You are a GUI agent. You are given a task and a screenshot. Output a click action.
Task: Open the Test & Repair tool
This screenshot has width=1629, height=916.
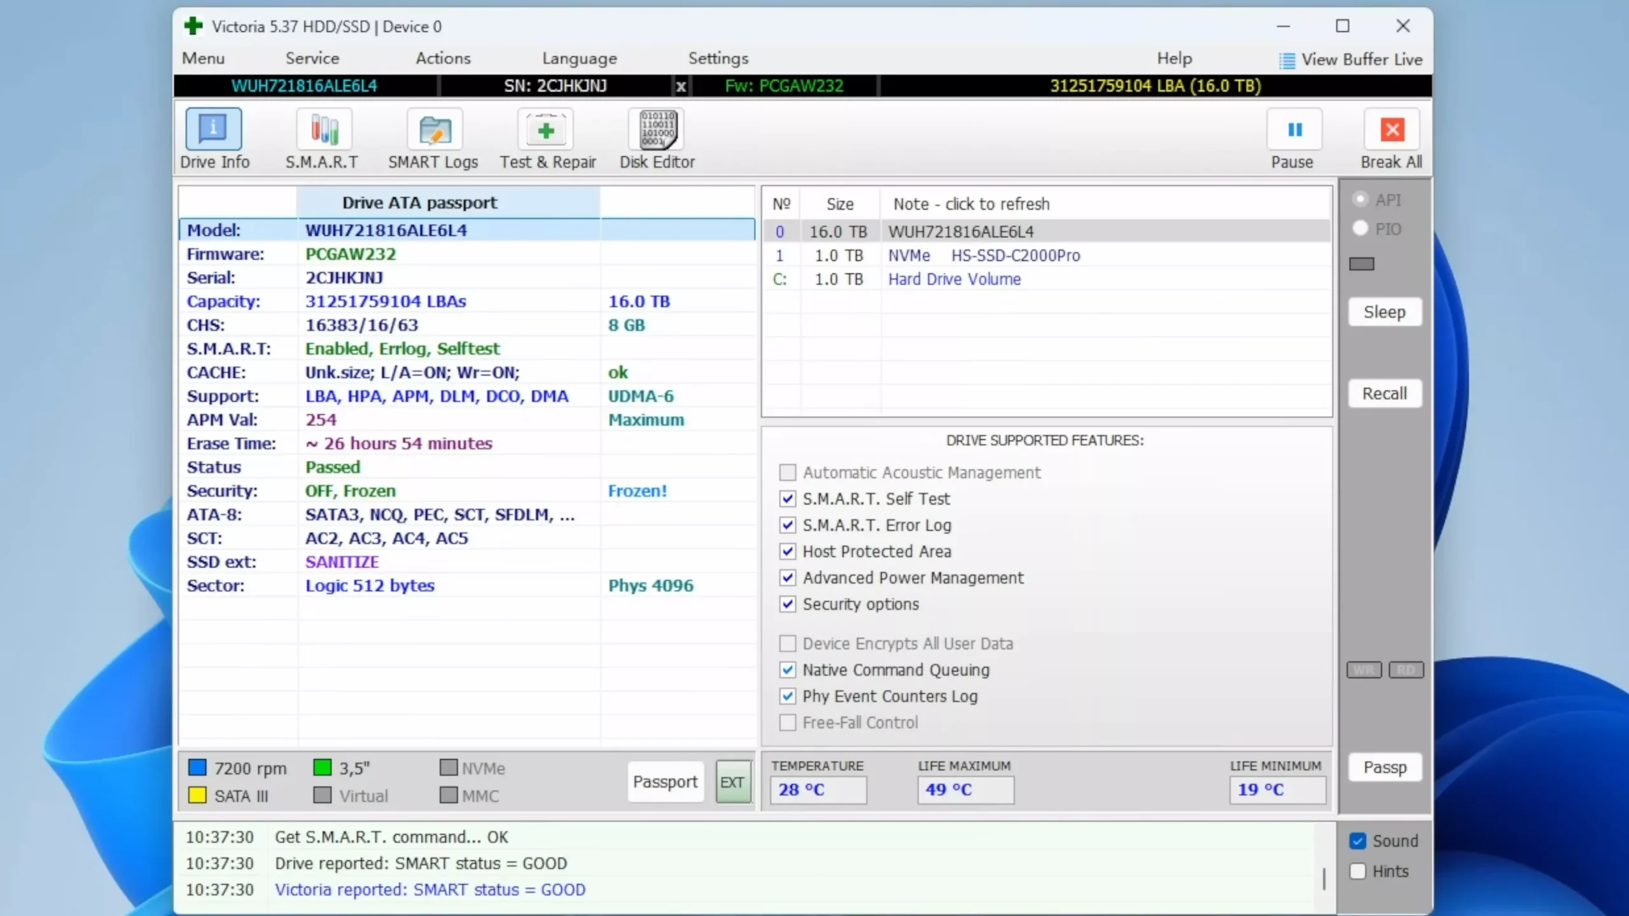(x=545, y=129)
